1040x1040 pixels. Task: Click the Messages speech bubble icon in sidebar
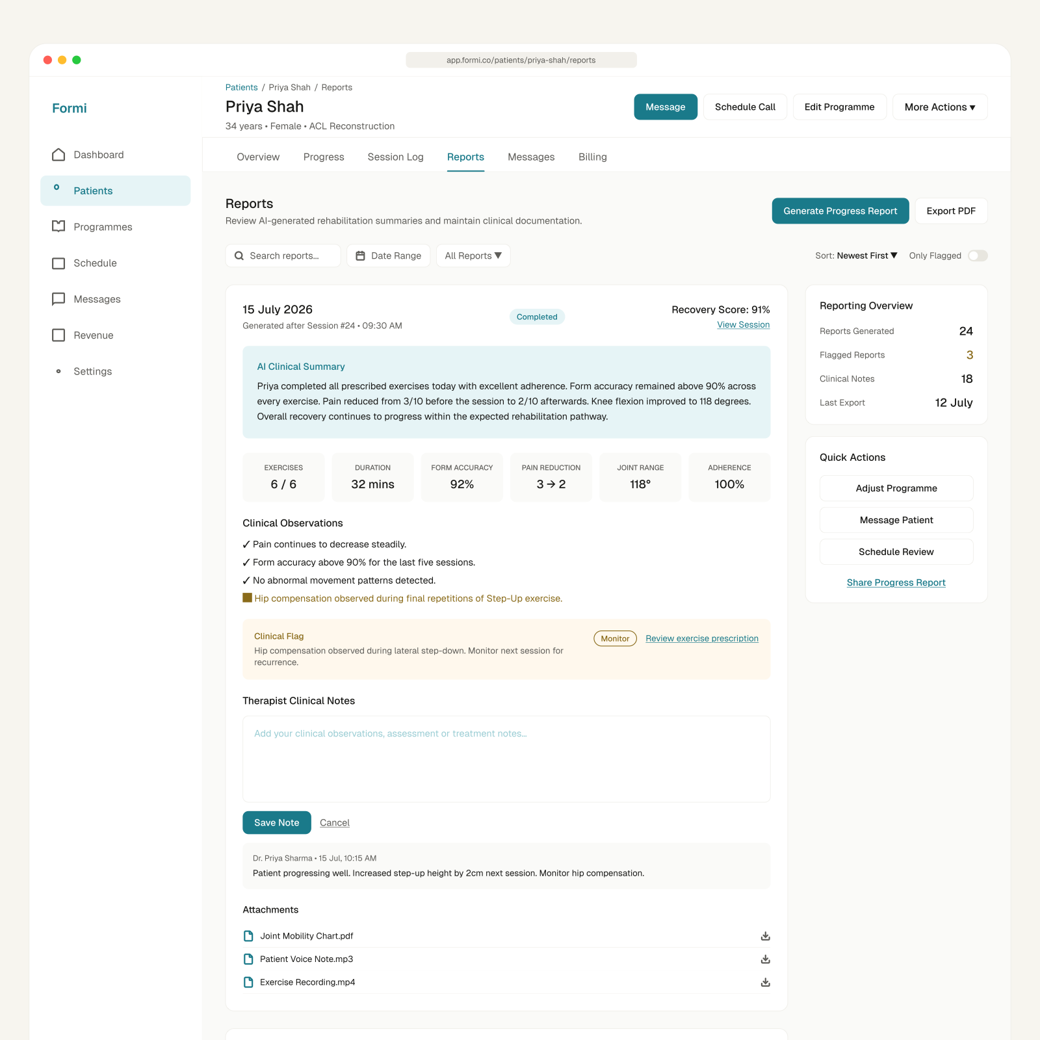(x=58, y=299)
